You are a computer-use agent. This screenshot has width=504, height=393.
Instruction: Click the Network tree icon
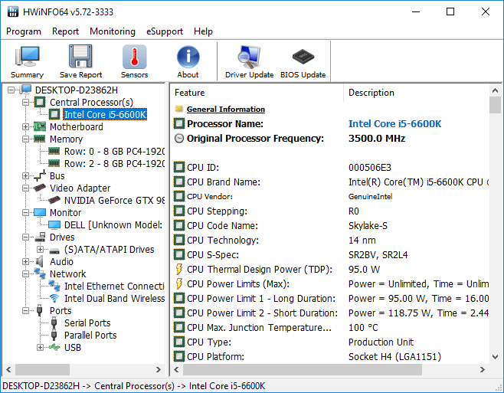[x=40, y=273]
